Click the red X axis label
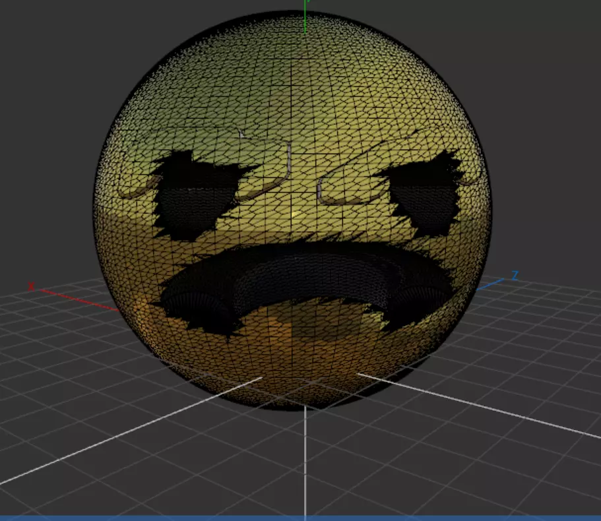Screen dimensions: 601x521 (x=31, y=286)
